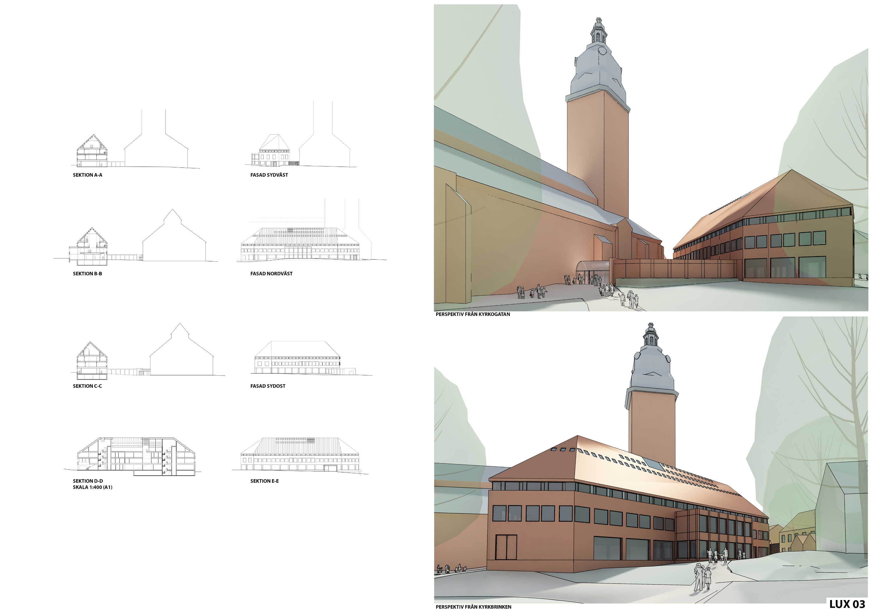The width and height of the screenshot is (873, 616).
Task: Click the SEKTION B-B label
Action: [88, 274]
